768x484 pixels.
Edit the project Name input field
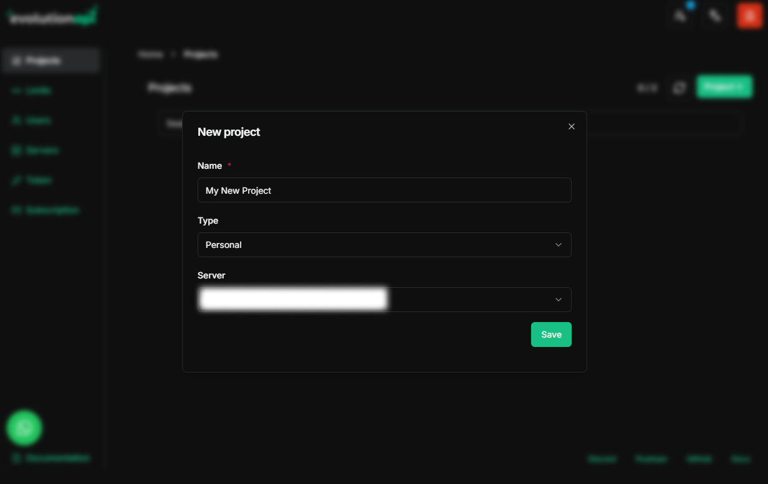(384, 190)
